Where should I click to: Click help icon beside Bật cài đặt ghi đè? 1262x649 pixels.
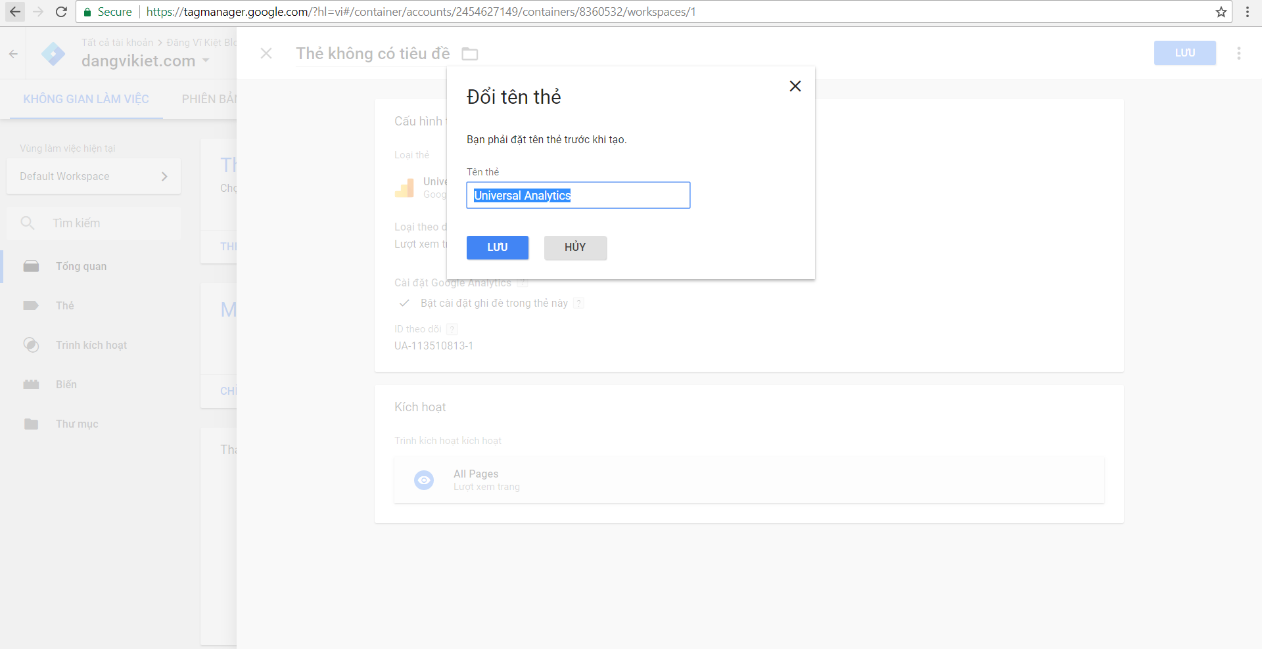pyautogui.click(x=578, y=303)
